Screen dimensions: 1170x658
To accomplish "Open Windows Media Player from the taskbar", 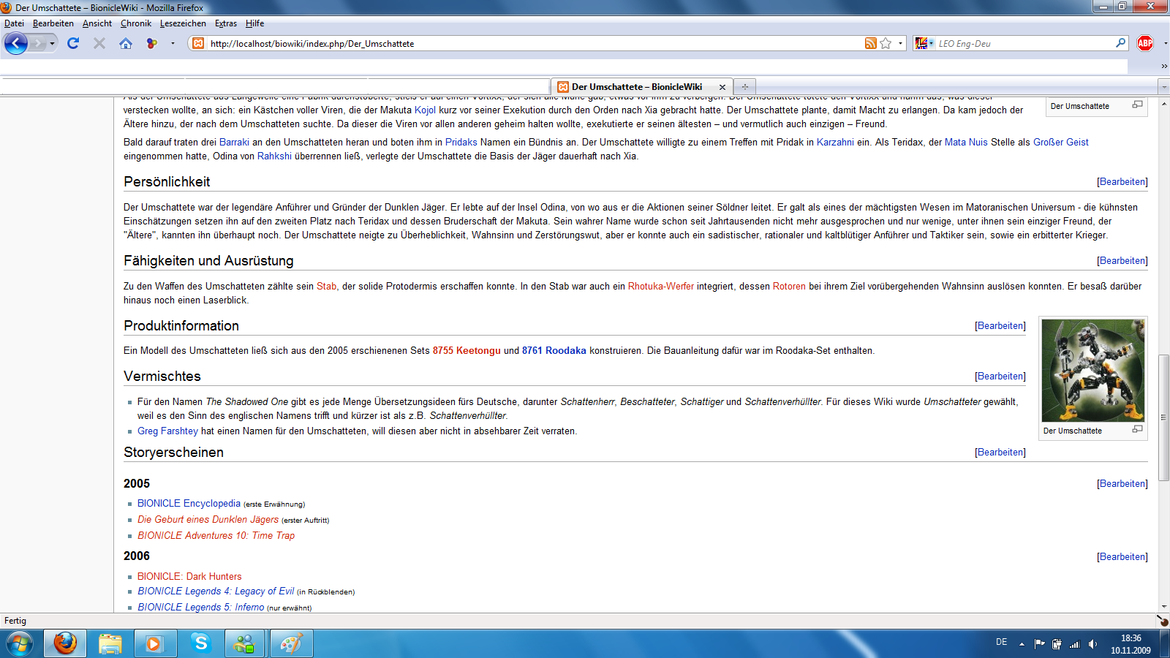I will point(155,643).
